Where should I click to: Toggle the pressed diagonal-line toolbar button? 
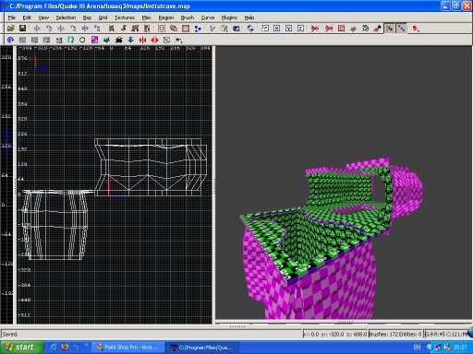pos(402,29)
